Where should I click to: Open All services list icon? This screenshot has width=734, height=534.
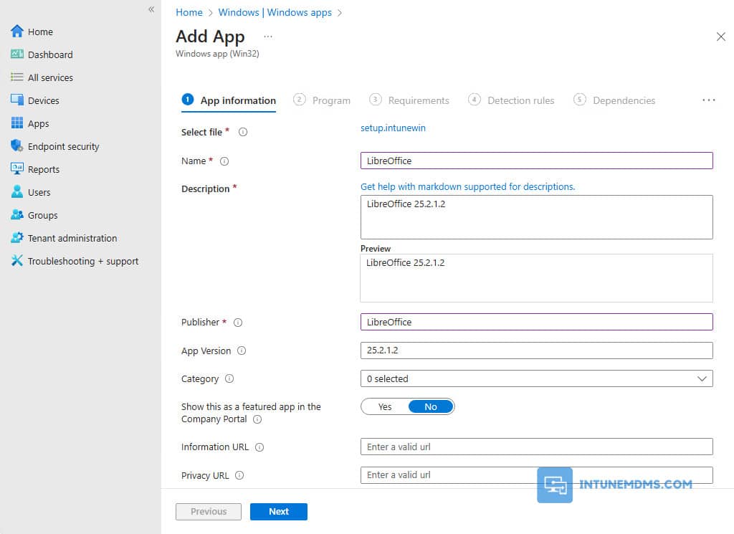pyautogui.click(x=17, y=77)
